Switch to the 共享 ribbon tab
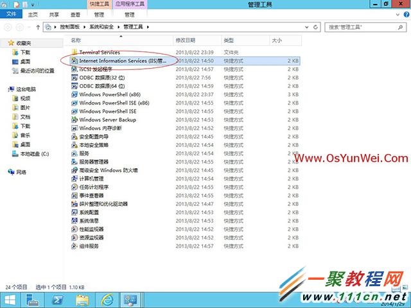 click(x=54, y=15)
